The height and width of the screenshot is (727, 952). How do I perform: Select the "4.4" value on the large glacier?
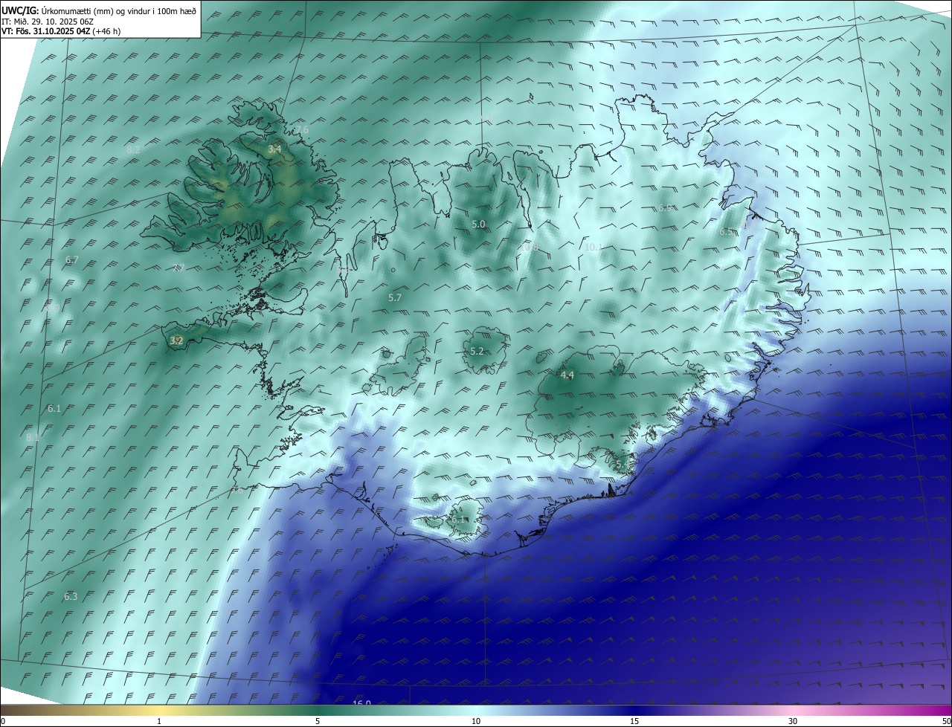[x=567, y=375]
